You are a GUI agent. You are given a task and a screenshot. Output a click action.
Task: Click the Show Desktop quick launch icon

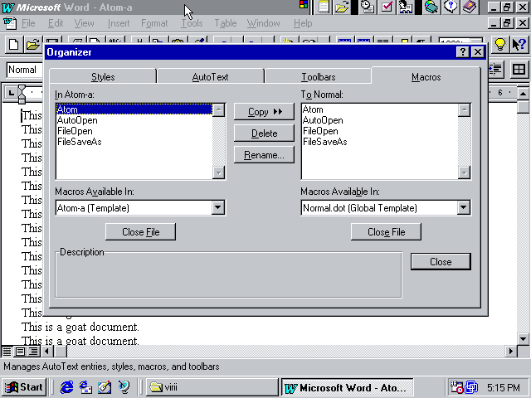coord(105,387)
